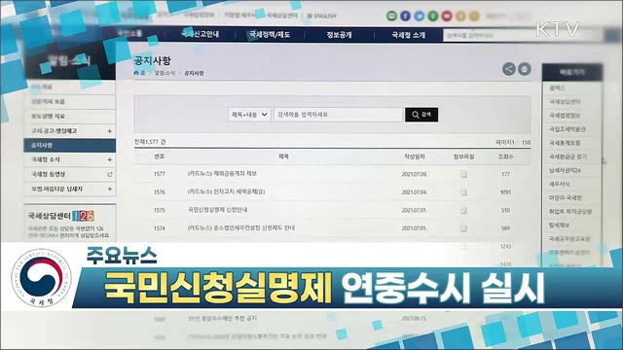Open the attachment file icon for post 1577

tap(463, 174)
